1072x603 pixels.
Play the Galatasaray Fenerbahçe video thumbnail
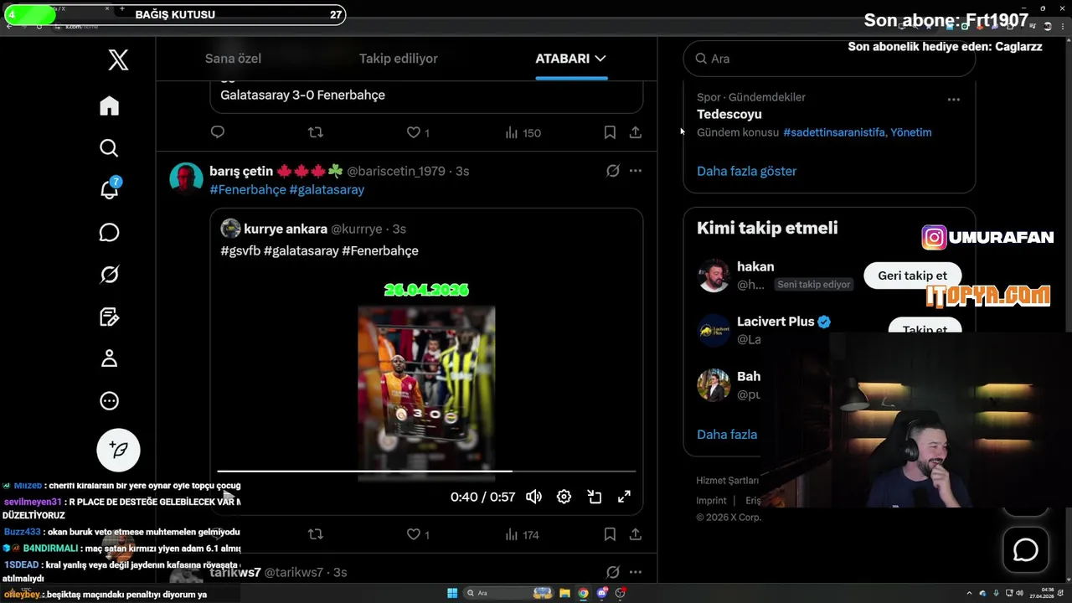click(426, 392)
